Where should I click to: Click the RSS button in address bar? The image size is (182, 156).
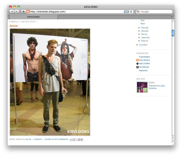pos(126,11)
